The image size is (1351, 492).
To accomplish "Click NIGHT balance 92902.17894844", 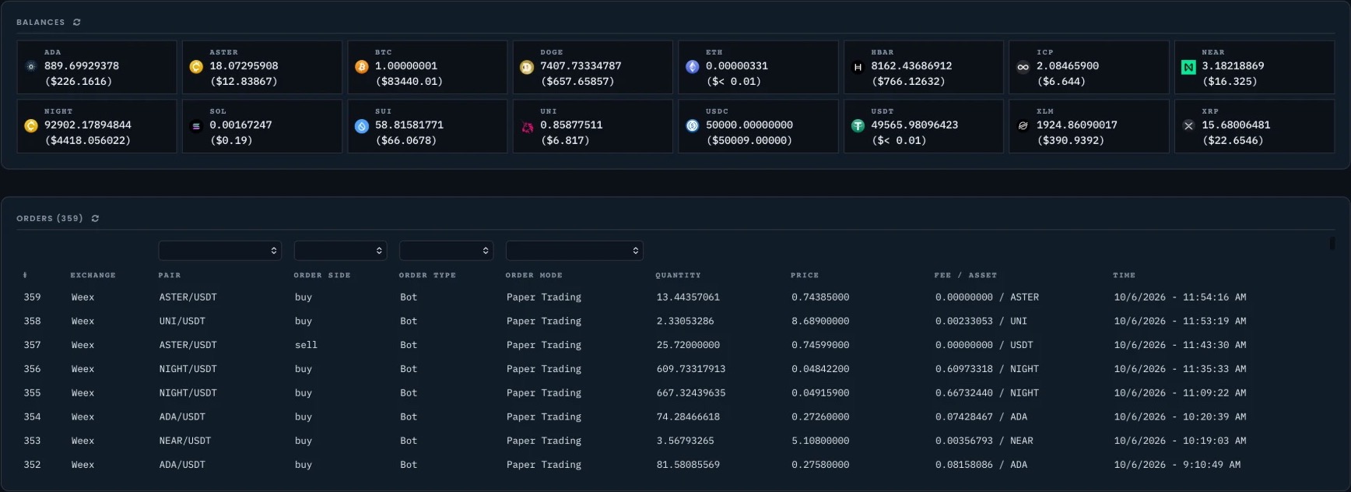I will click(88, 125).
